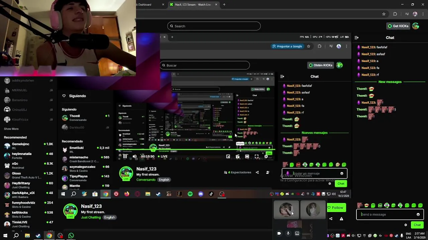Share the stream using the share icon
The width and height of the screenshot is (428, 240).
point(331,219)
